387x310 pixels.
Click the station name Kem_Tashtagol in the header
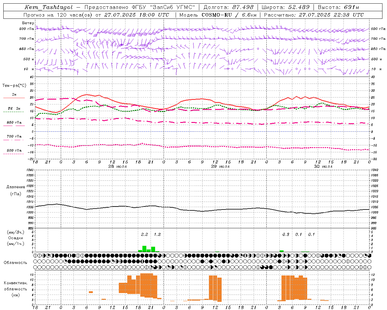tap(49, 7)
